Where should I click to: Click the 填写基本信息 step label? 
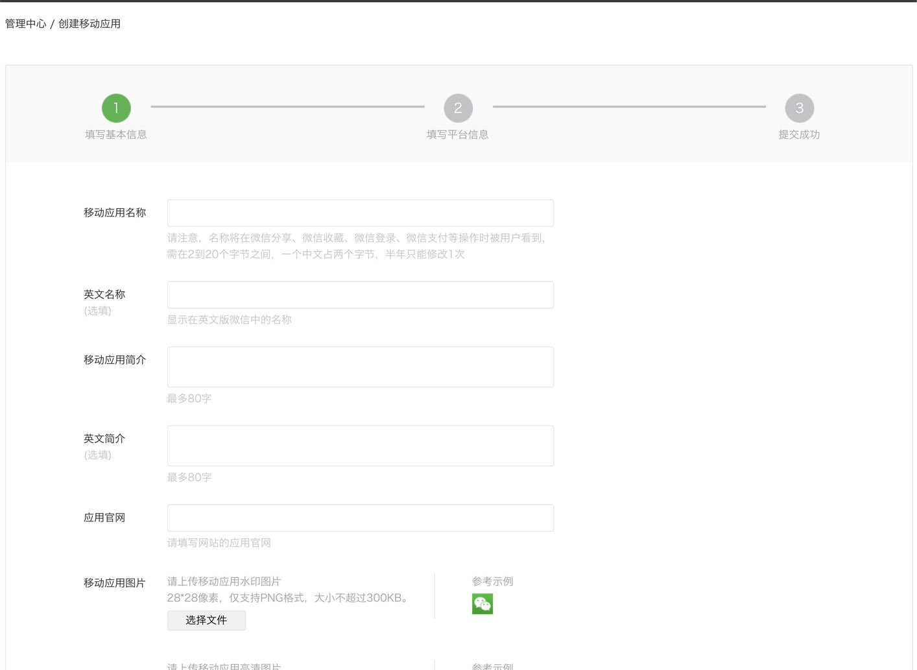click(116, 135)
